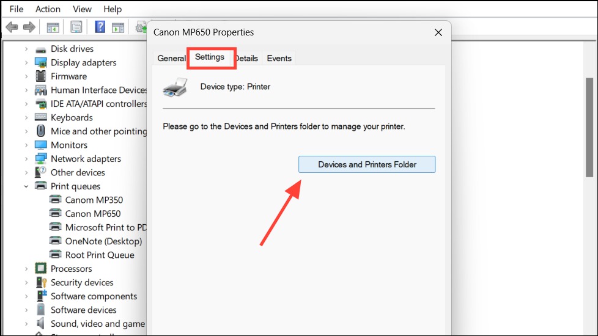Screen dimensions: 598x336
Task: Switch to the General tab
Action: click(171, 58)
